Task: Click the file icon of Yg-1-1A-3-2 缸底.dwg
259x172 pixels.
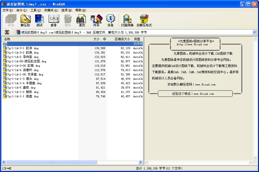Action: click(5, 53)
